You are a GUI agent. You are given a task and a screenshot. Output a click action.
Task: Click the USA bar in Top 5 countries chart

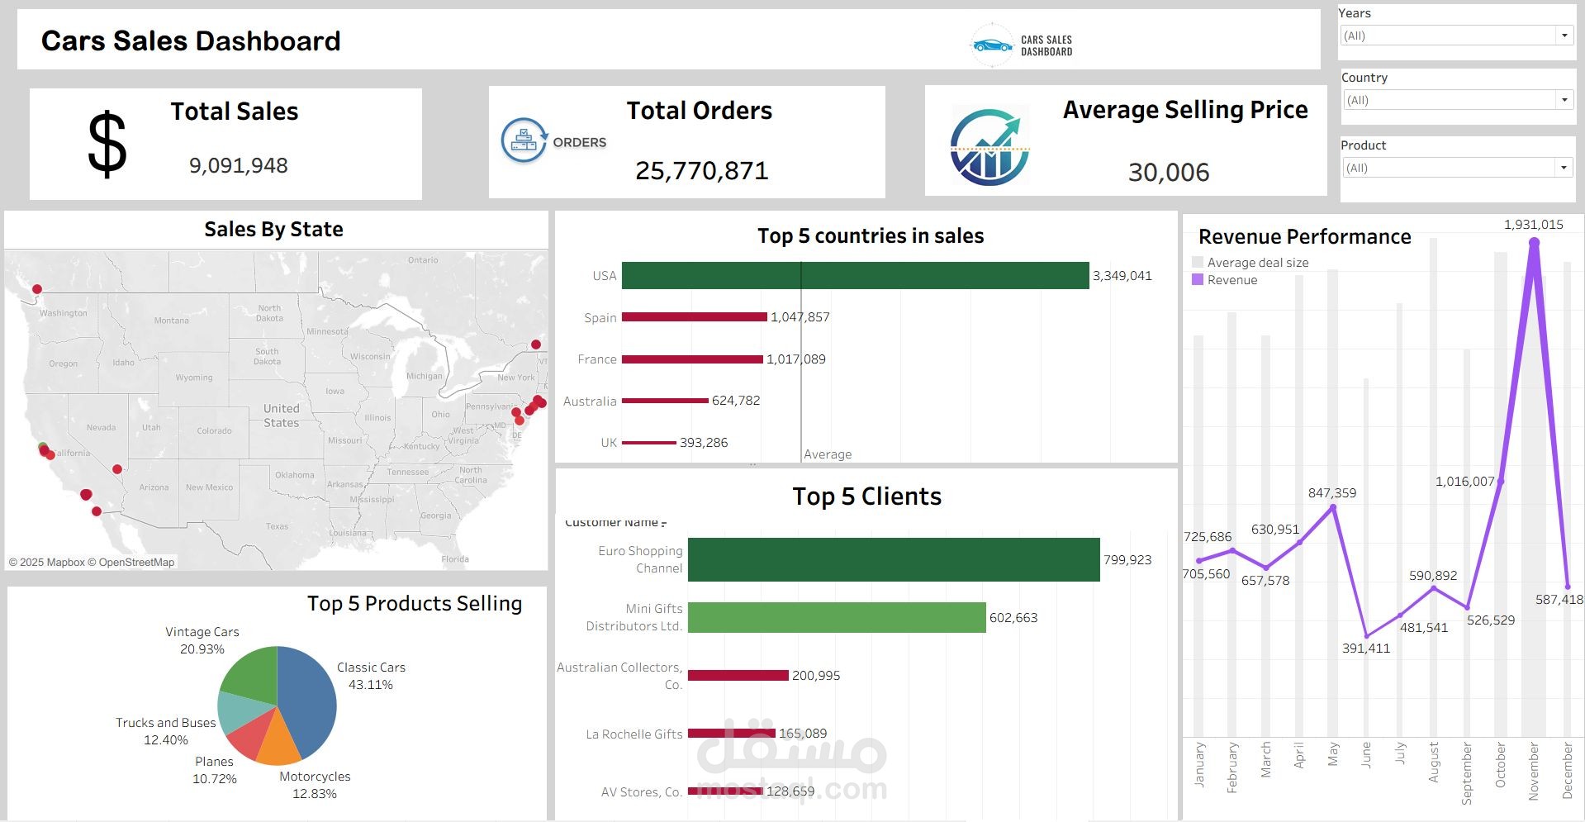point(855,275)
